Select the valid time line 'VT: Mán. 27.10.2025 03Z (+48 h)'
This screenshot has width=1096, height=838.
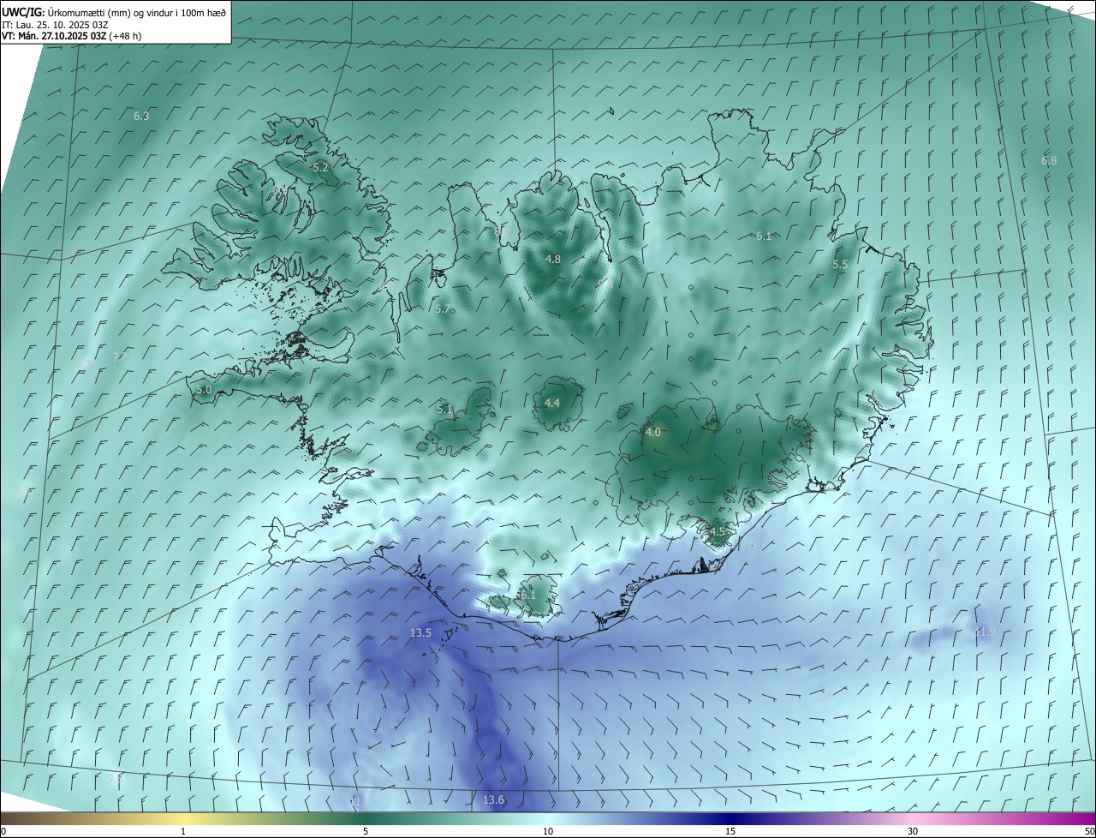coord(71,36)
